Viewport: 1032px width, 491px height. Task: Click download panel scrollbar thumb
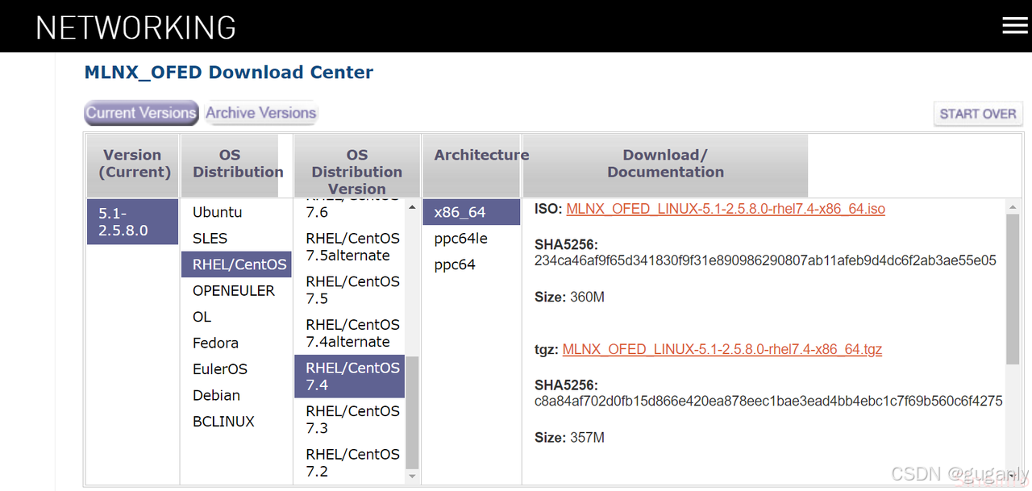point(1013,290)
